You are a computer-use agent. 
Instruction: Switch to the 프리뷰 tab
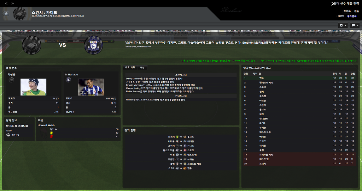tap(347, 11)
